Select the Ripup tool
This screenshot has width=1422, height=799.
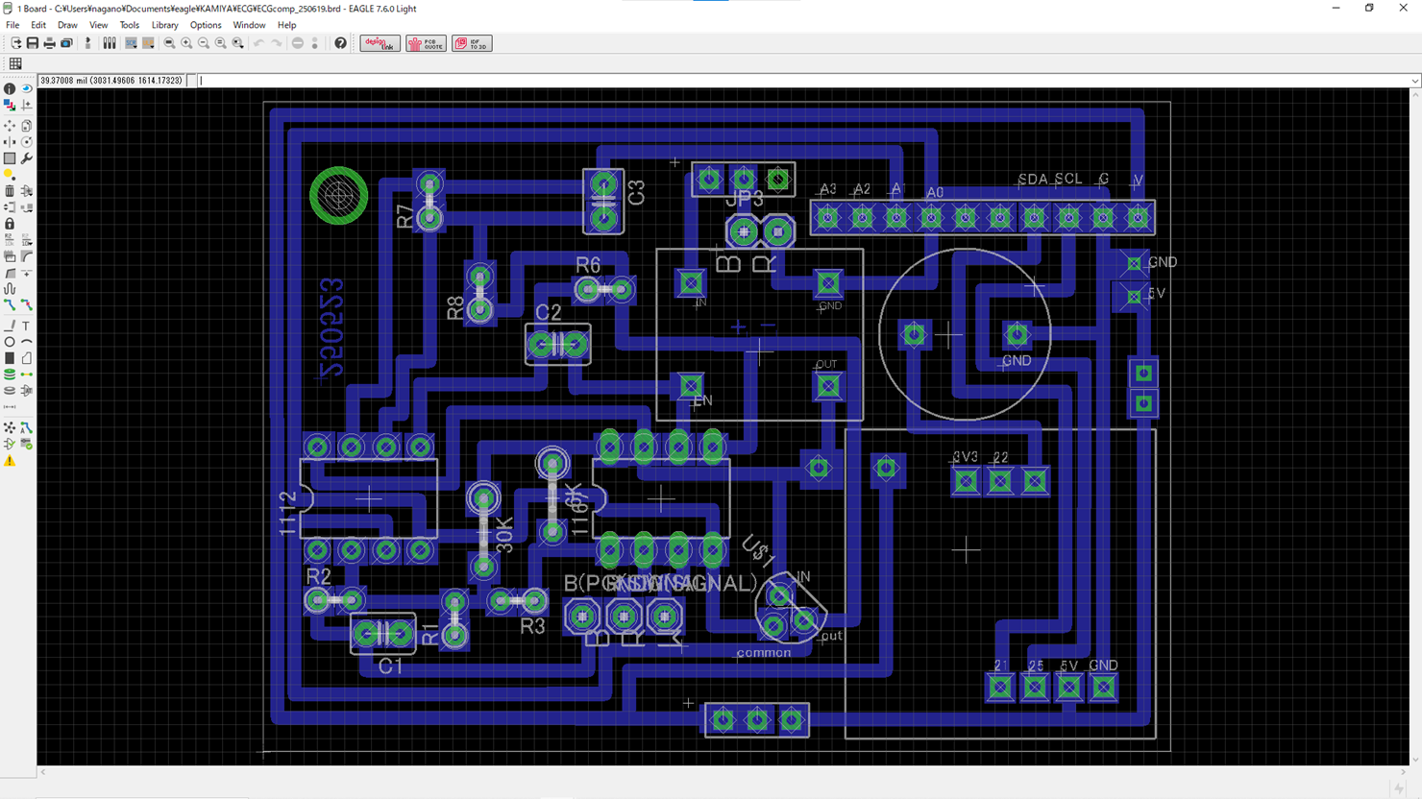coord(27,305)
